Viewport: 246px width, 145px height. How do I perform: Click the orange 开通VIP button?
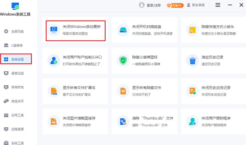[175, 5]
